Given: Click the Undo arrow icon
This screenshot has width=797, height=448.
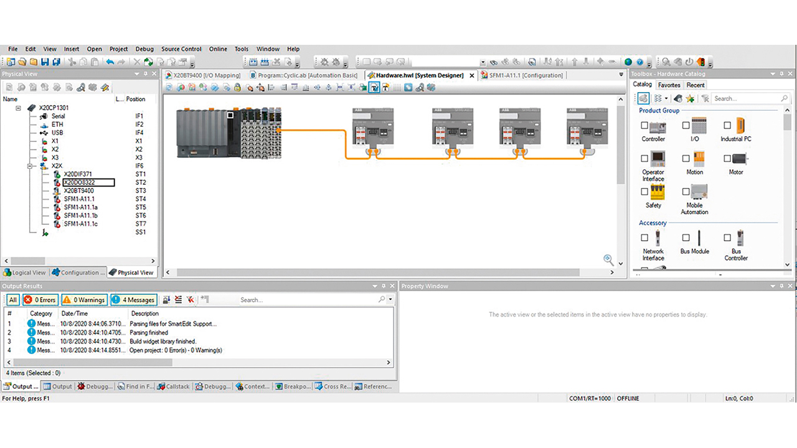Looking at the screenshot, I should pos(110,62).
